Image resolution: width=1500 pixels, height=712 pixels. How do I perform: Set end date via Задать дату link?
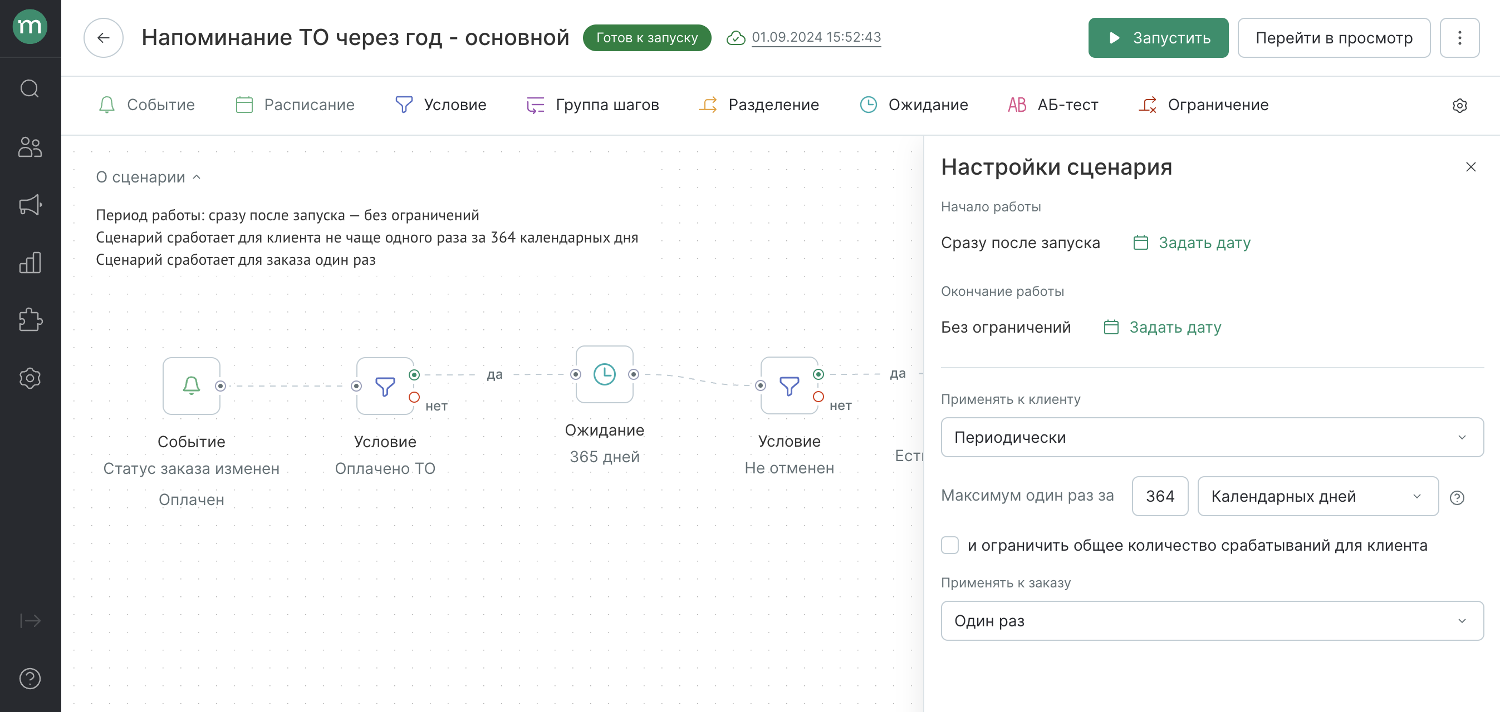tap(1162, 328)
